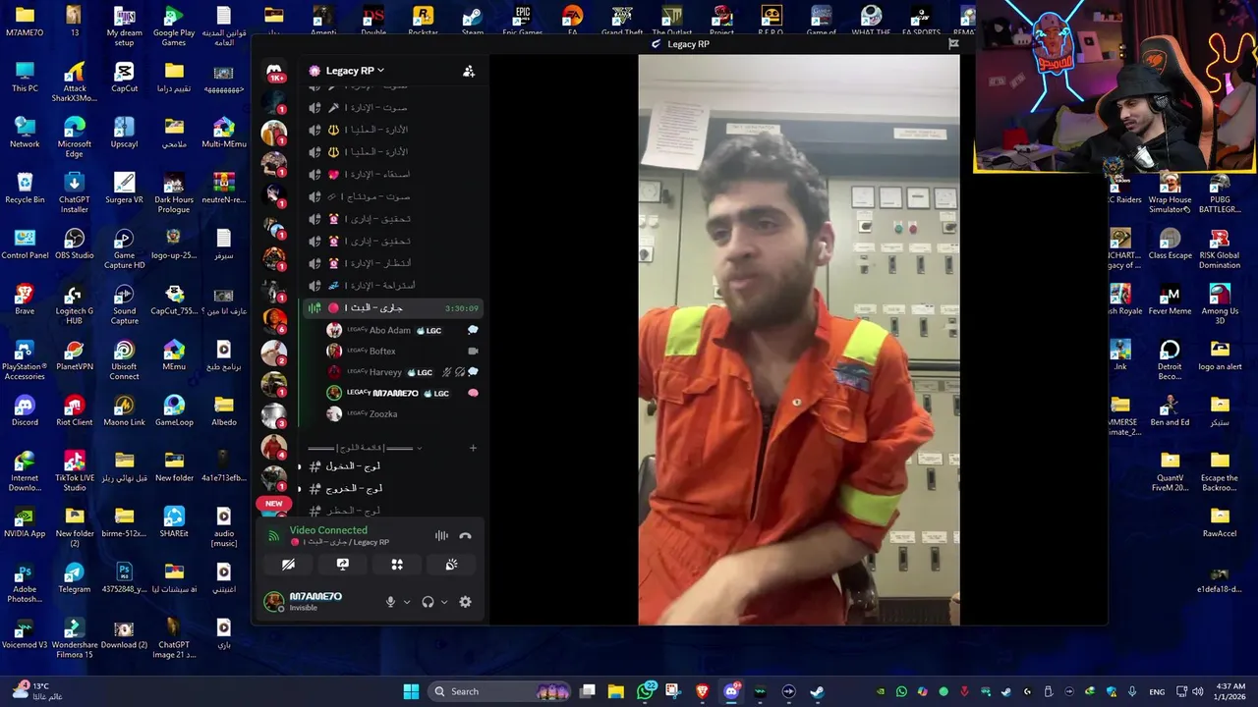Open Steam from the taskbar
This screenshot has height=707, width=1258.
(x=817, y=691)
